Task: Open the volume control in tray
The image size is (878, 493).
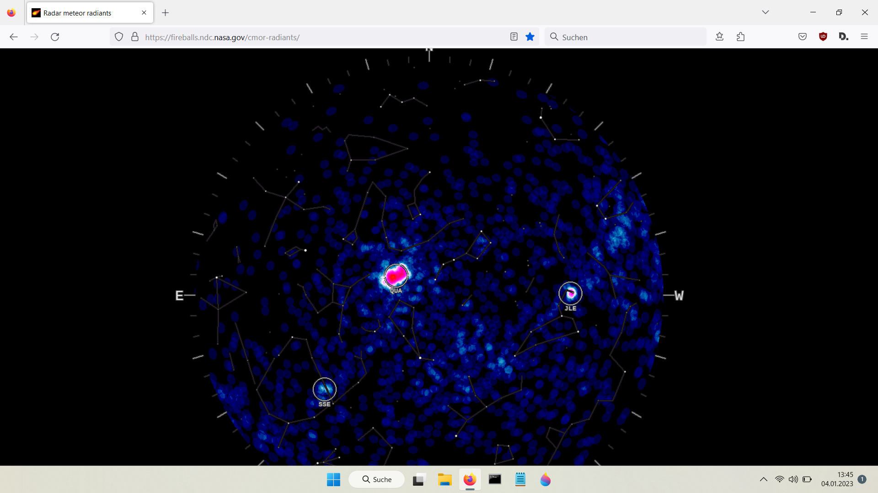Action: click(793, 479)
